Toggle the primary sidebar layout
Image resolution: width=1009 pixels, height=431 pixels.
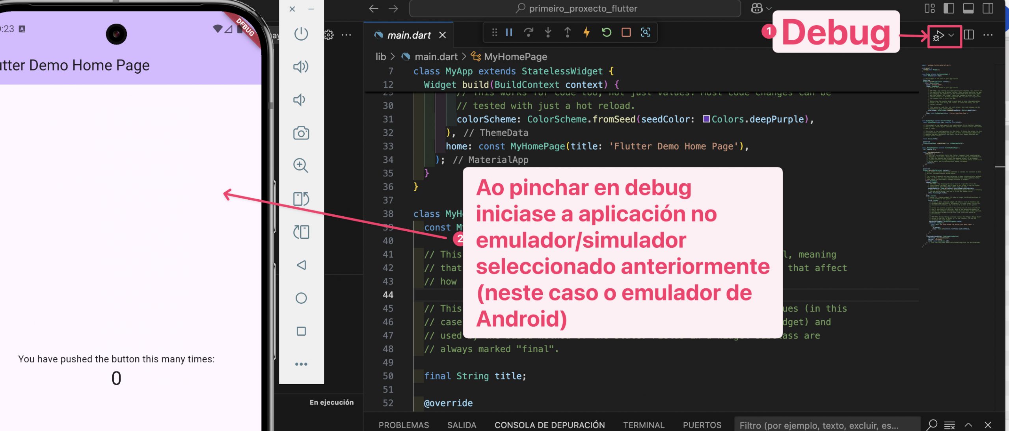(949, 8)
